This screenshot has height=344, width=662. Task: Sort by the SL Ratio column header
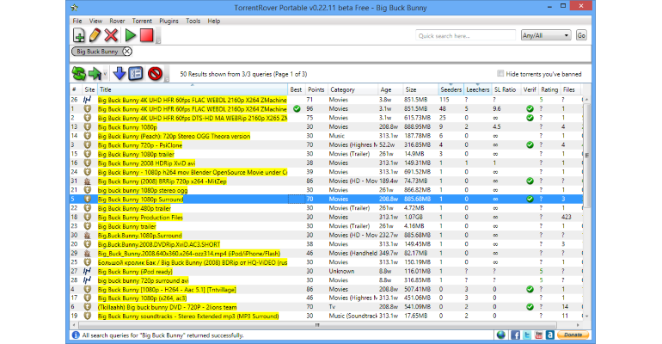coord(506,89)
